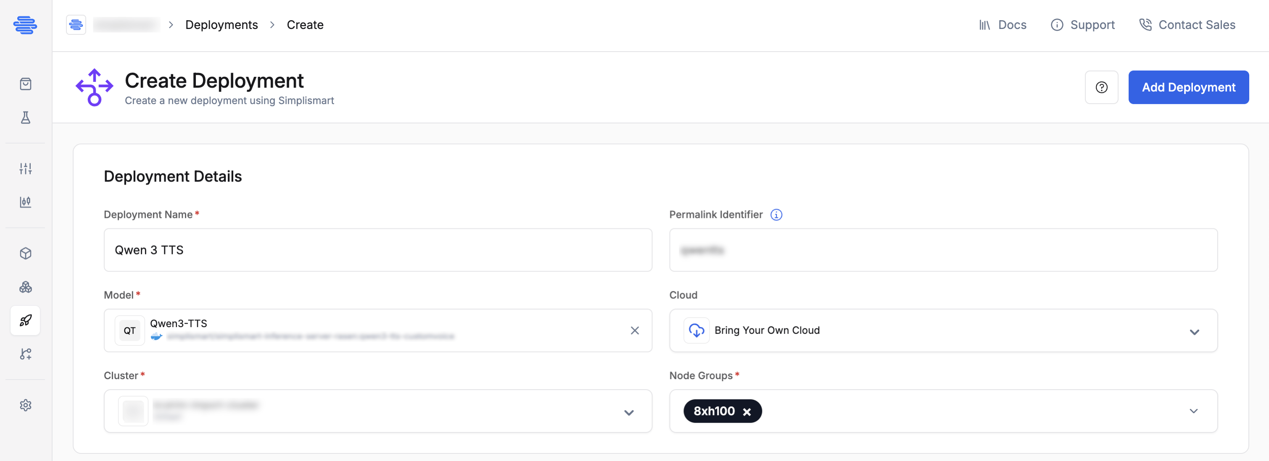Open the settings gear in sidebar
The image size is (1269, 461).
(x=26, y=405)
